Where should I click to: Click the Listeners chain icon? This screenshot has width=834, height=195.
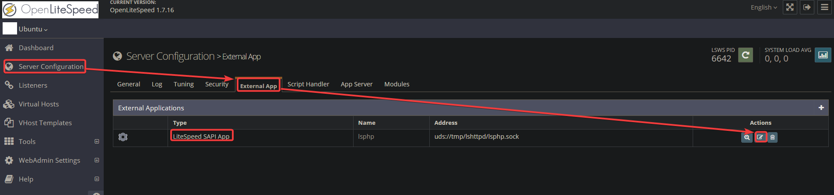click(9, 85)
